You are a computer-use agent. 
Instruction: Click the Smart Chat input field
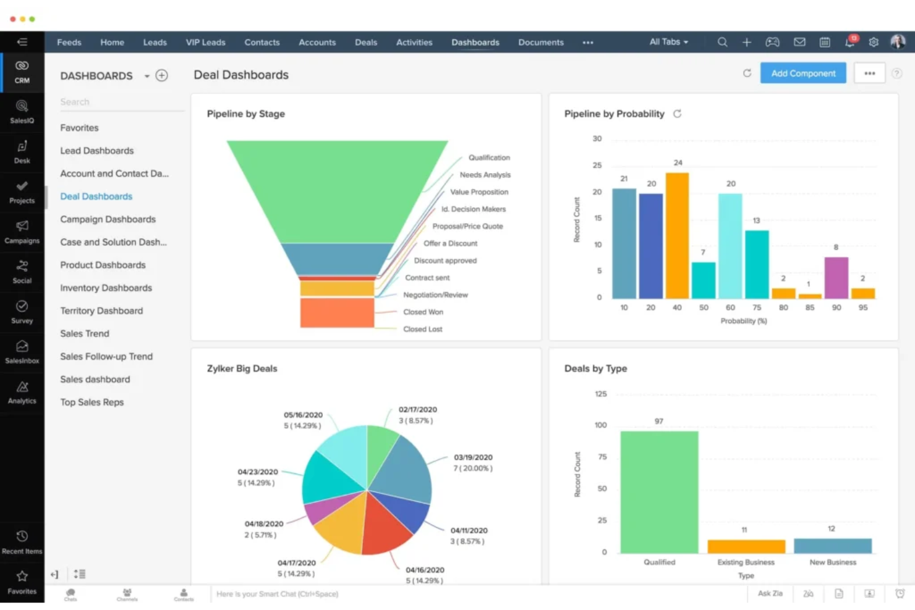(x=371, y=594)
